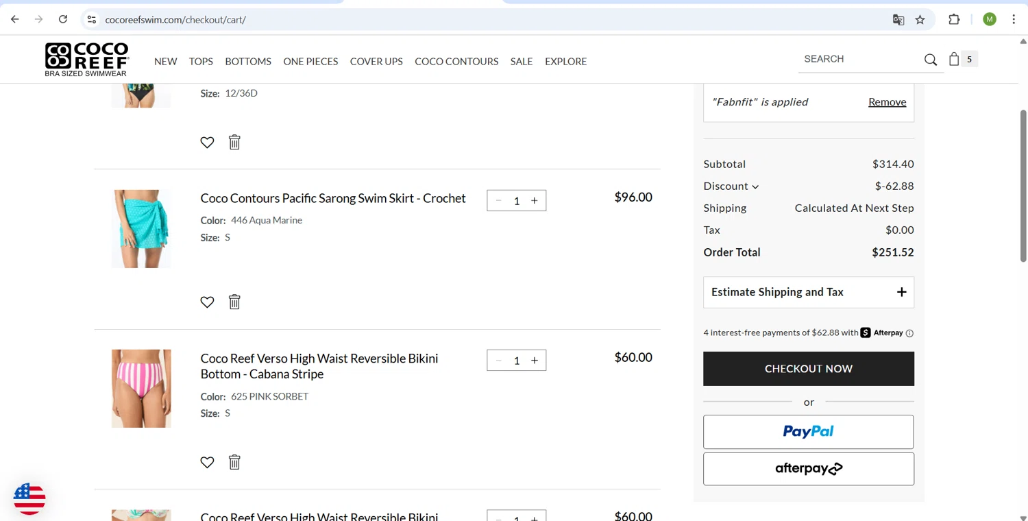
Task: Click quantity field of Pacific Sarong Swim Skirt
Action: click(x=517, y=201)
